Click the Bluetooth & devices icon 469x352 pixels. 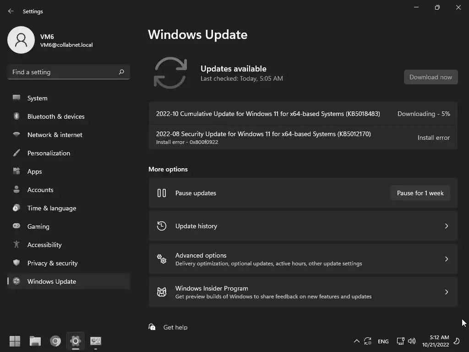pos(16,116)
